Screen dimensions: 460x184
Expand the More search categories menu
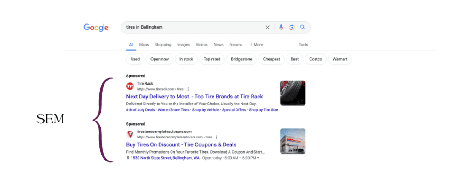(x=256, y=45)
